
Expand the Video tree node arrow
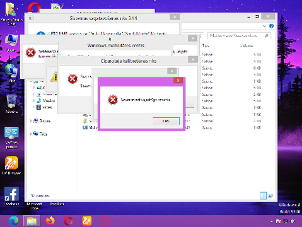click(34, 107)
